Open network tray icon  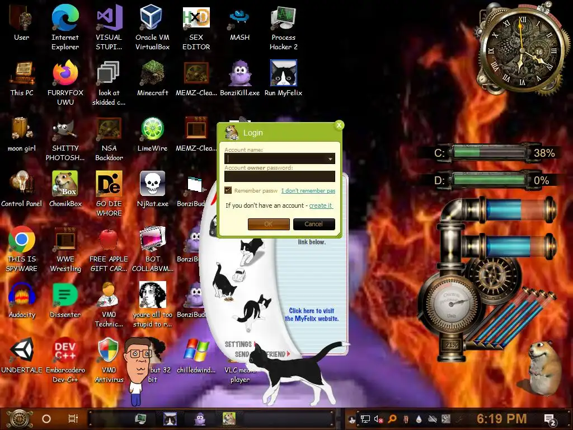365,419
